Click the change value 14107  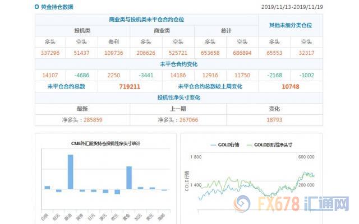[50, 75]
